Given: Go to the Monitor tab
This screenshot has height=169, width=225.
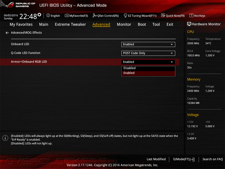Looking at the screenshot, I should coord(124,24).
